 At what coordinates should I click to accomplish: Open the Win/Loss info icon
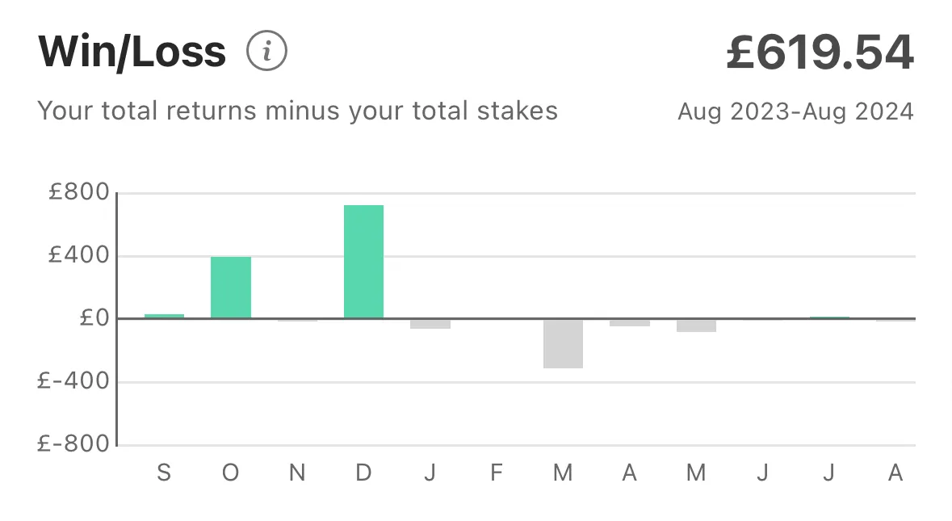(x=266, y=50)
